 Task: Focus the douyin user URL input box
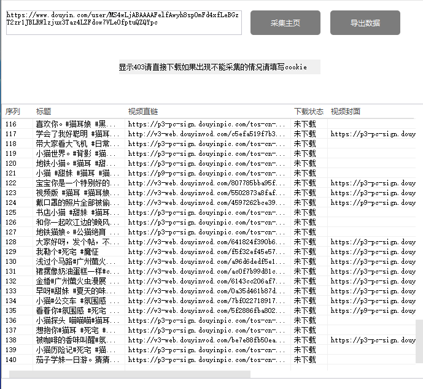click(123, 21)
